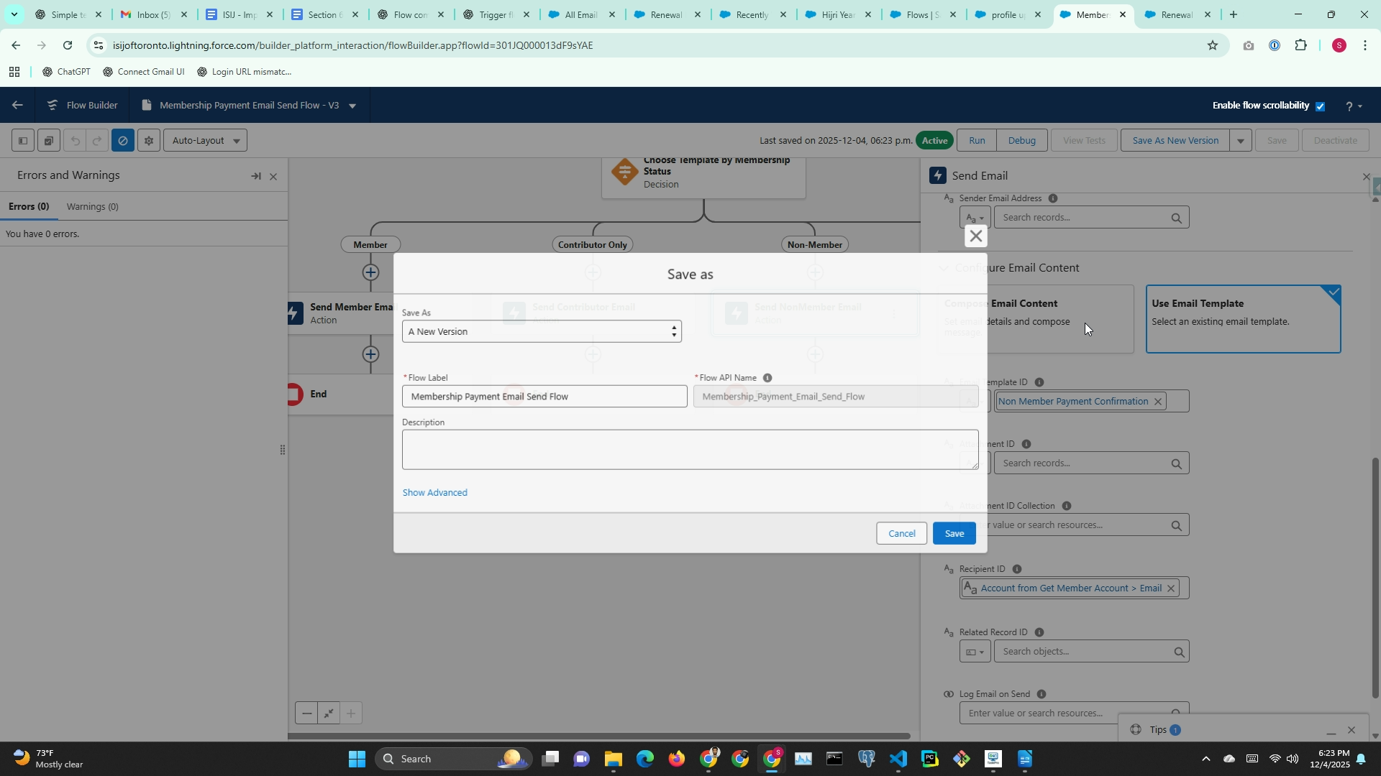
Task: Open File Explorer from the taskbar
Action: coord(613,759)
